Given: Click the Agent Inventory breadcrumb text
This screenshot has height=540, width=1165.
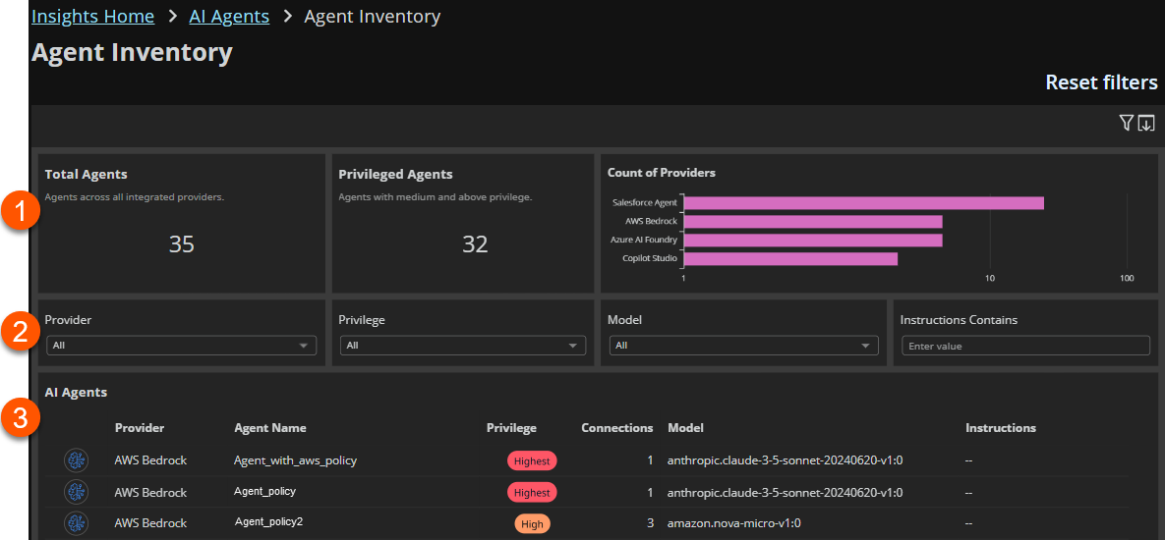Looking at the screenshot, I should point(373,17).
